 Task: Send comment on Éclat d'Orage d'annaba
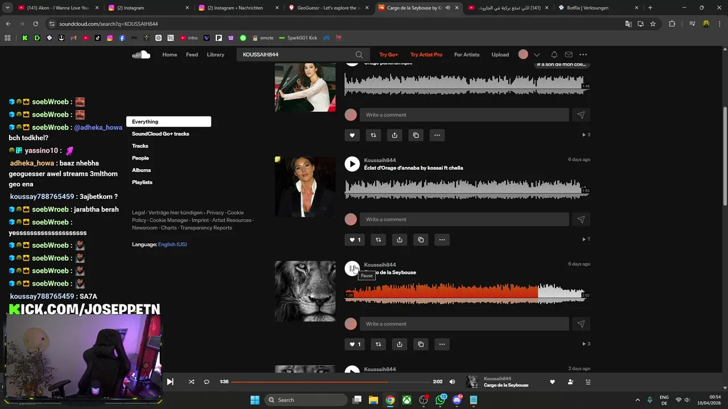[581, 219]
